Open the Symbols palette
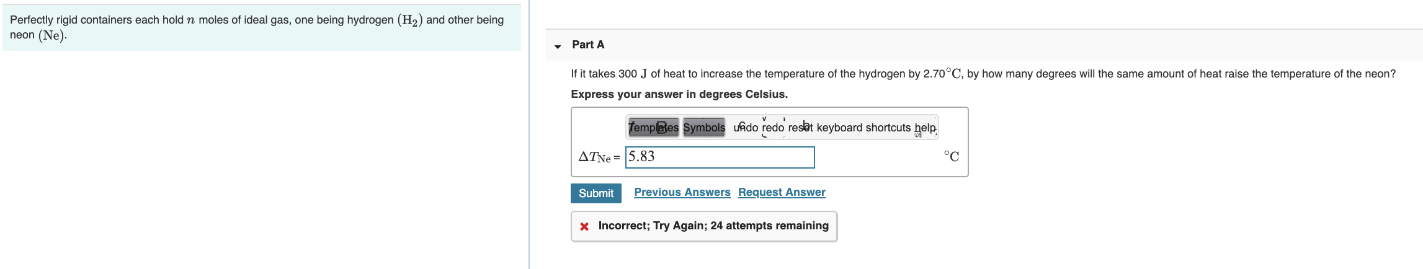Image resolution: width=1423 pixels, height=269 pixels. click(704, 128)
